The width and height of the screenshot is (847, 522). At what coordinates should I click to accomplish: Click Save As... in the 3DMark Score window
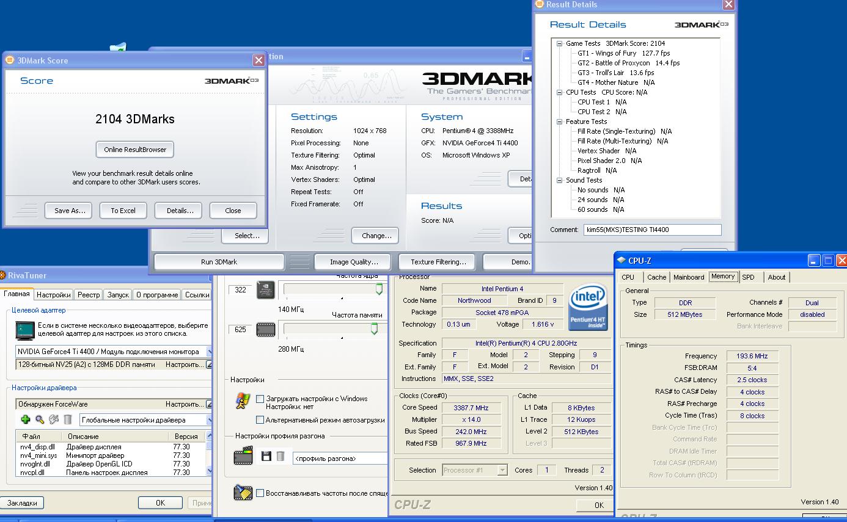pyautogui.click(x=70, y=211)
